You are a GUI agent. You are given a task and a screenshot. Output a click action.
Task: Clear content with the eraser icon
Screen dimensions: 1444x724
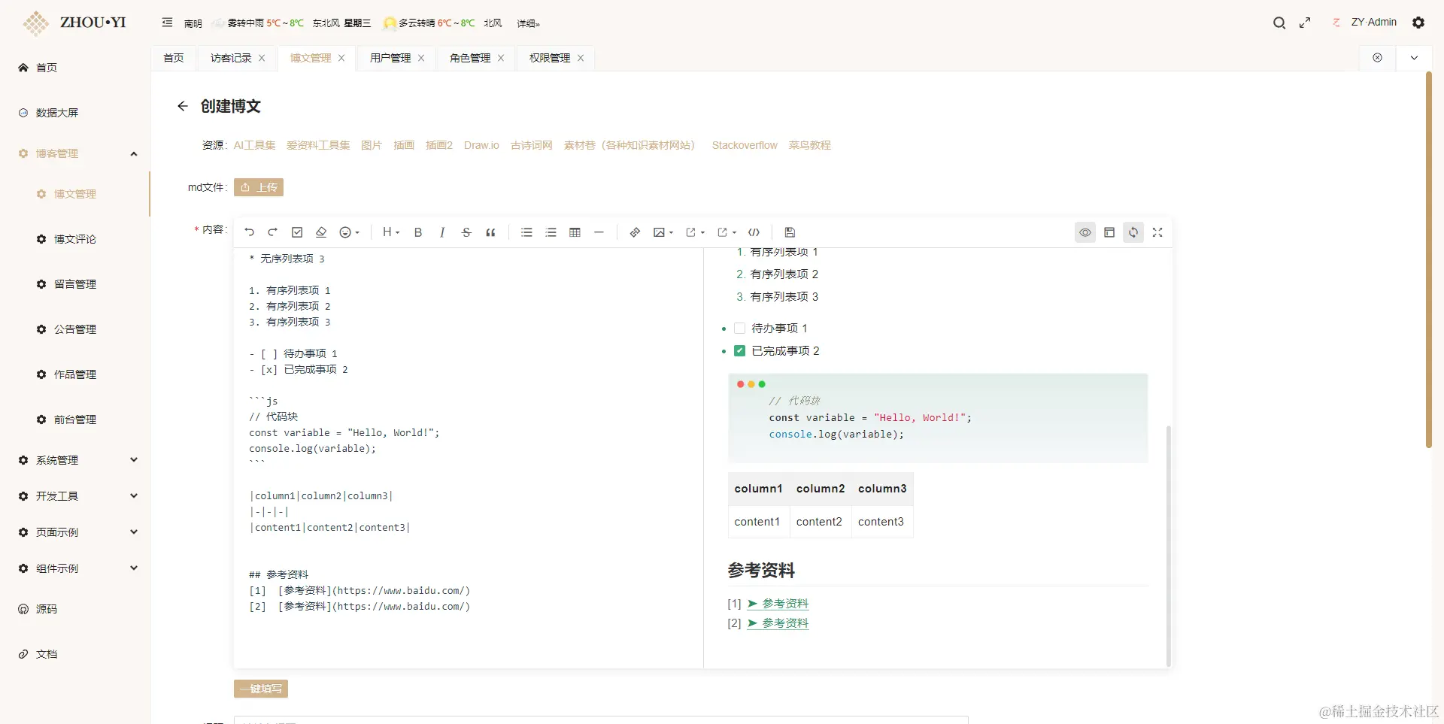321,232
